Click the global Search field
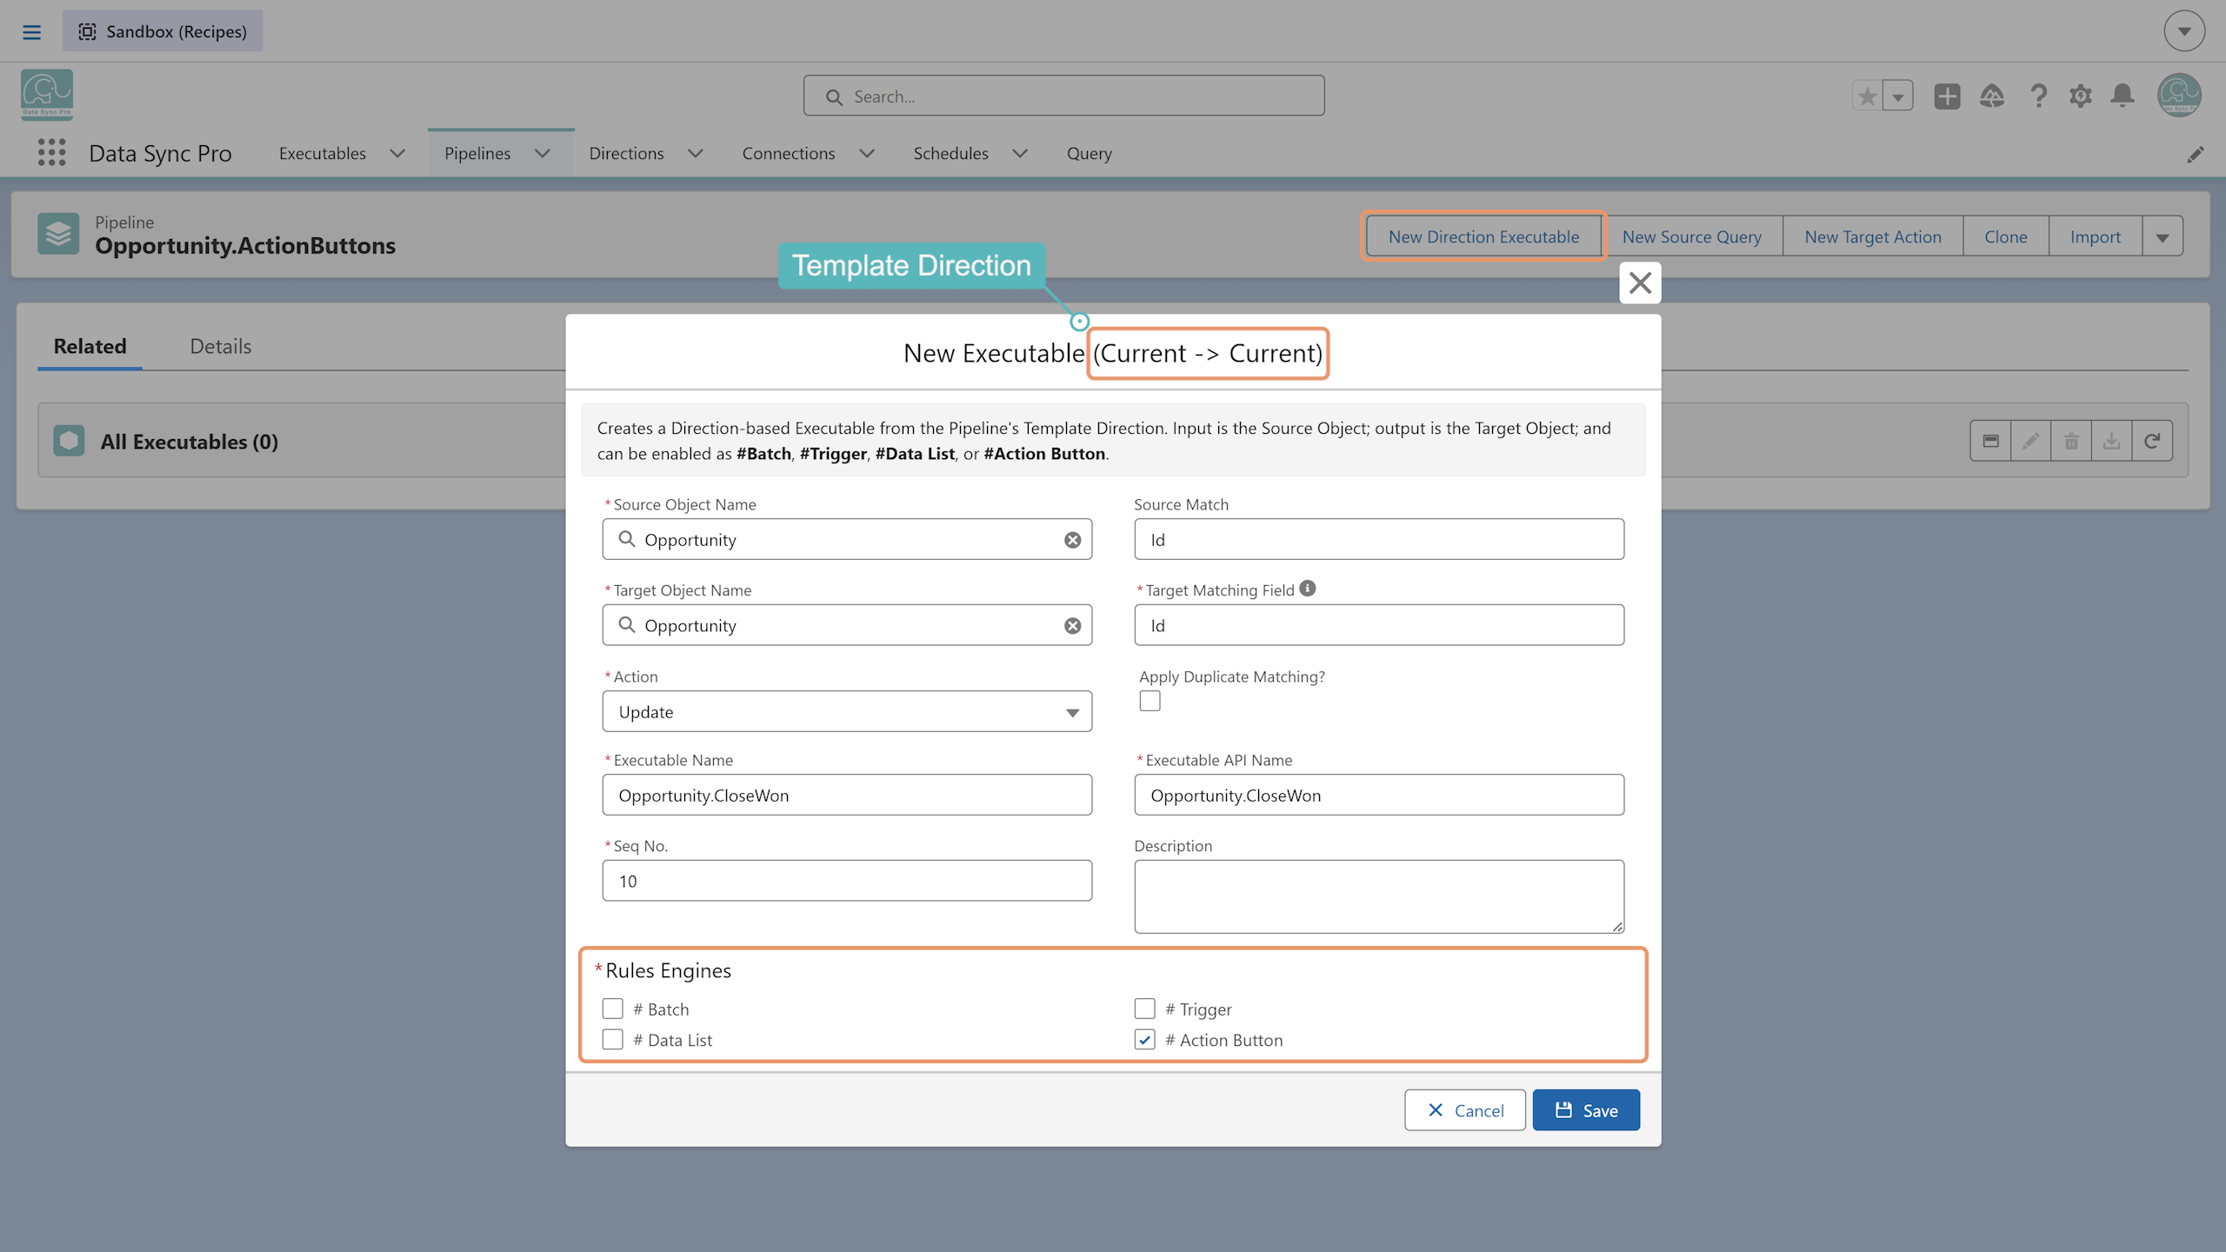Viewport: 2226px width, 1252px height. click(x=1063, y=96)
